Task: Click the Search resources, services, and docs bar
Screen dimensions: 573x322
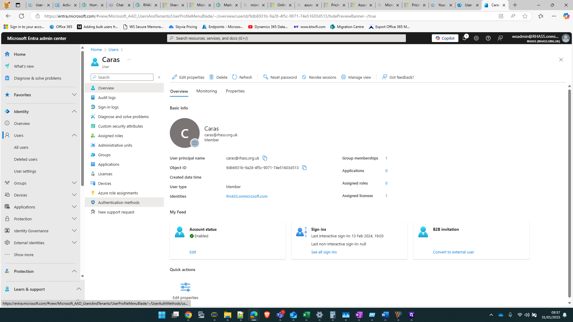Action: click(x=286, y=38)
